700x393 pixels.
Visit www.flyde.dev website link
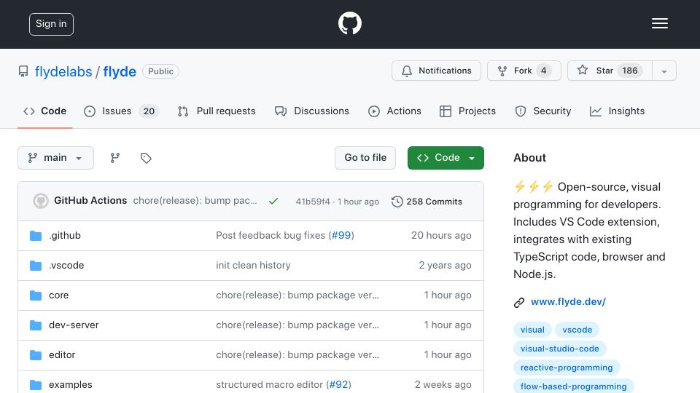(x=568, y=301)
